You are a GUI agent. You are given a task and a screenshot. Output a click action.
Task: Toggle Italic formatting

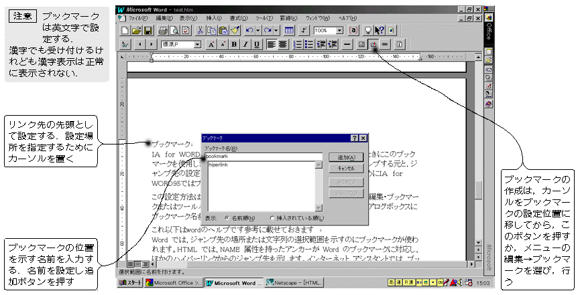245,45
